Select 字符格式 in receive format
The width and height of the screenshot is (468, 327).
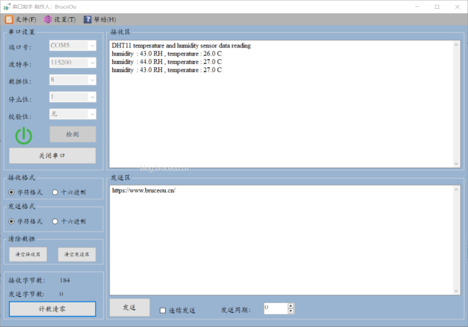(12, 192)
